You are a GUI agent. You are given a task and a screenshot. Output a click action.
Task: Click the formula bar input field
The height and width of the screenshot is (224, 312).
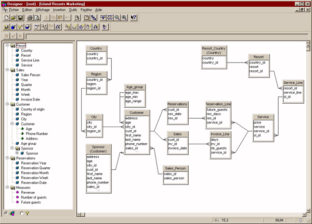[166, 36]
